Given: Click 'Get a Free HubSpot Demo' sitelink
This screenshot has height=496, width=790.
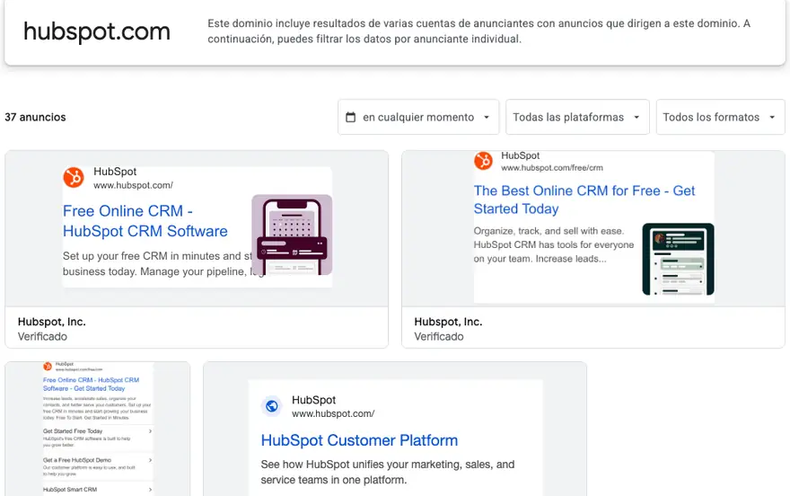Looking at the screenshot, I should [x=77, y=460].
